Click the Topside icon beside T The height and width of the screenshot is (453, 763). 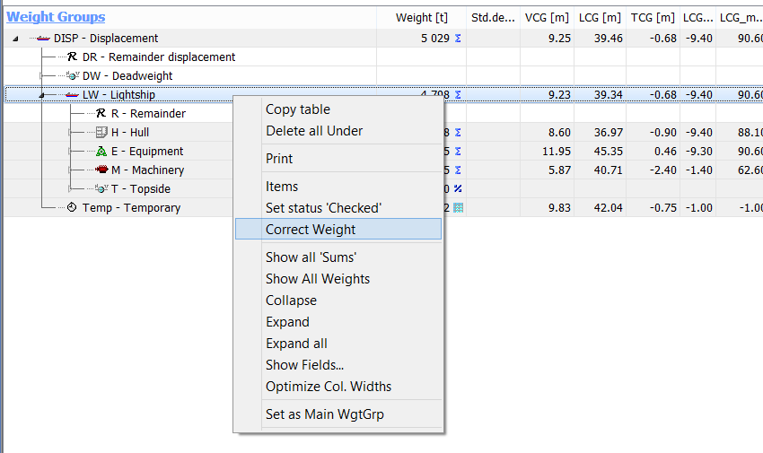(101, 188)
